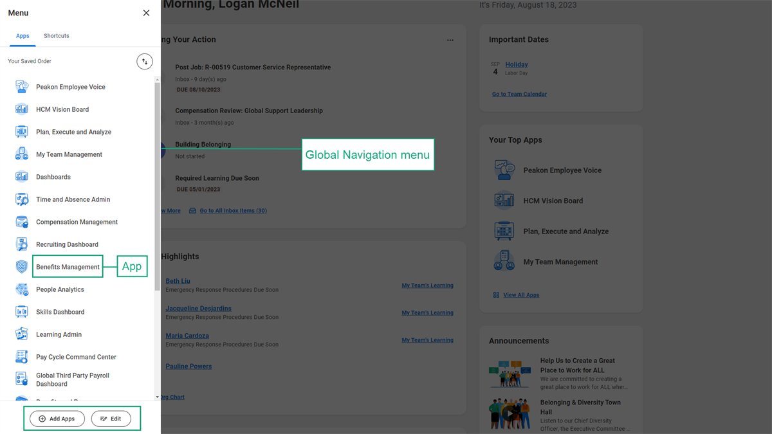Open Jacqueline Desjardins link
This screenshot has width=772, height=434.
198,309
